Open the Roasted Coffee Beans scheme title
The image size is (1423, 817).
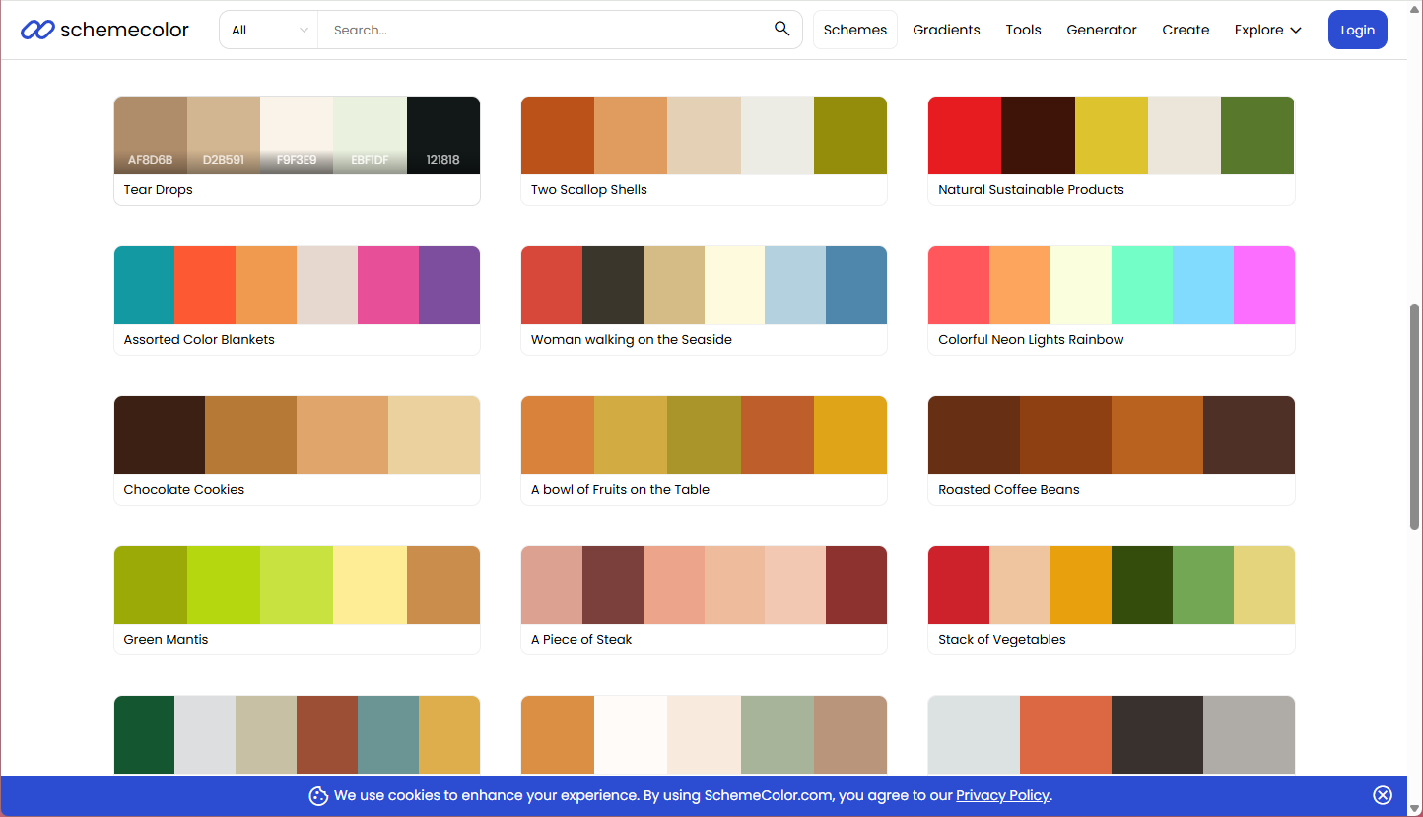pos(1008,490)
